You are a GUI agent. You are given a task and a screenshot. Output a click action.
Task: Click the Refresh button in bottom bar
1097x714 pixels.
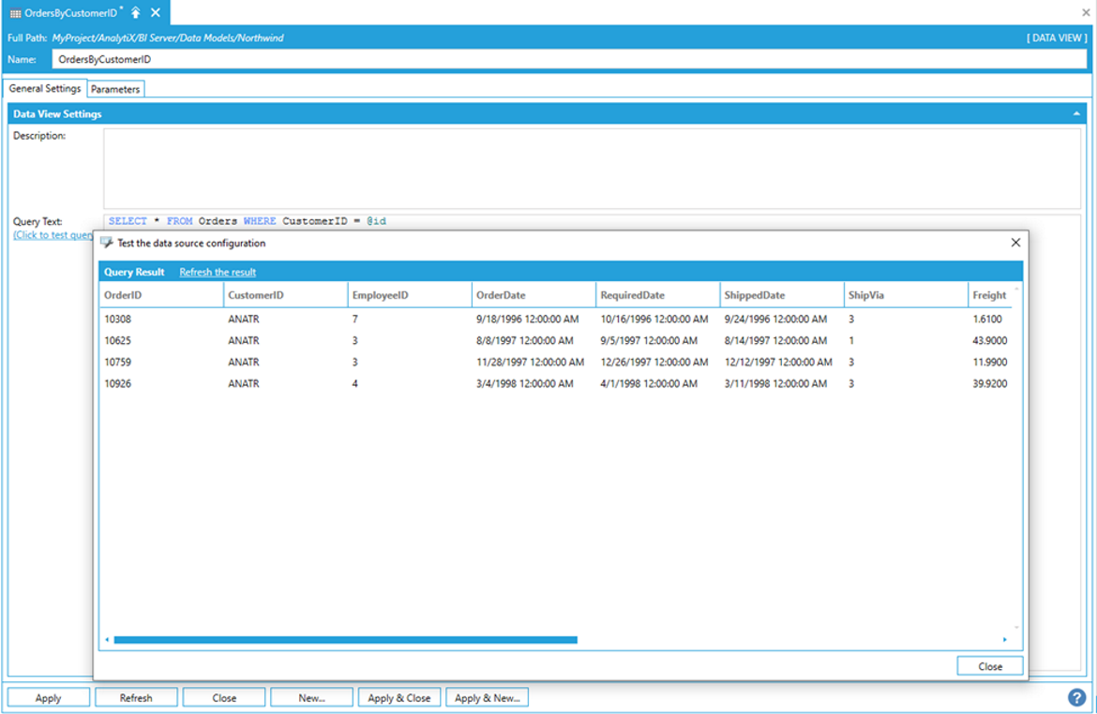coord(136,698)
